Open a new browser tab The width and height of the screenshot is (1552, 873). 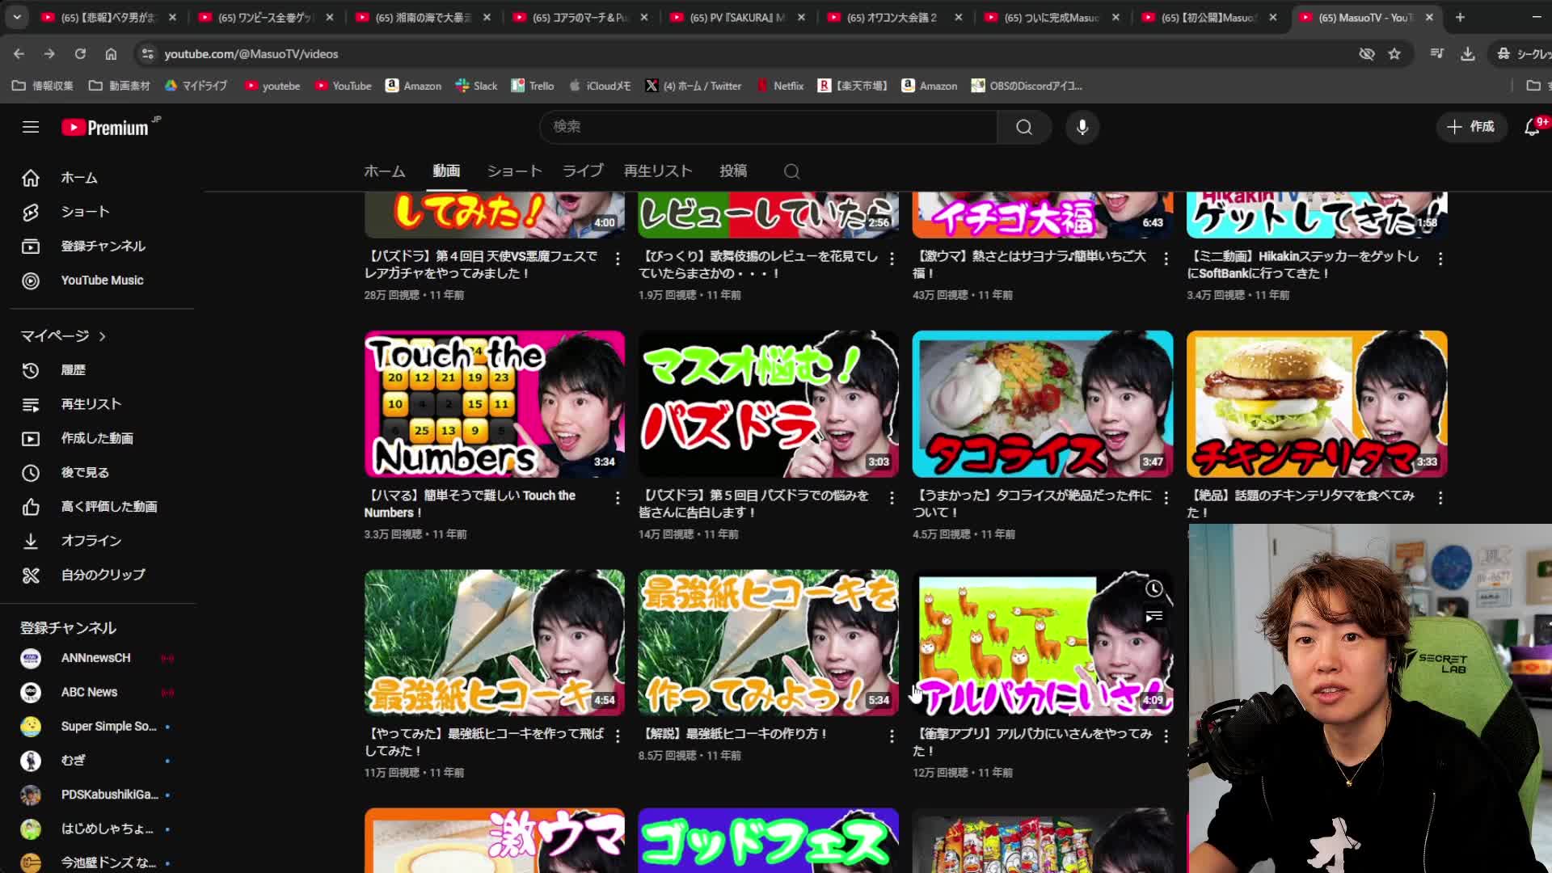(1460, 17)
